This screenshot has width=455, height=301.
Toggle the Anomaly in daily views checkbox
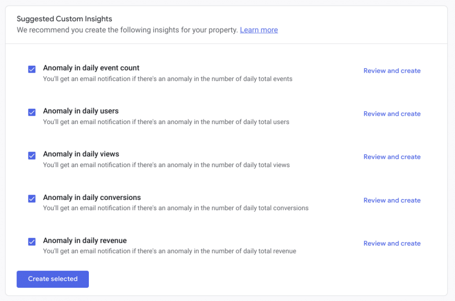pyautogui.click(x=32, y=156)
